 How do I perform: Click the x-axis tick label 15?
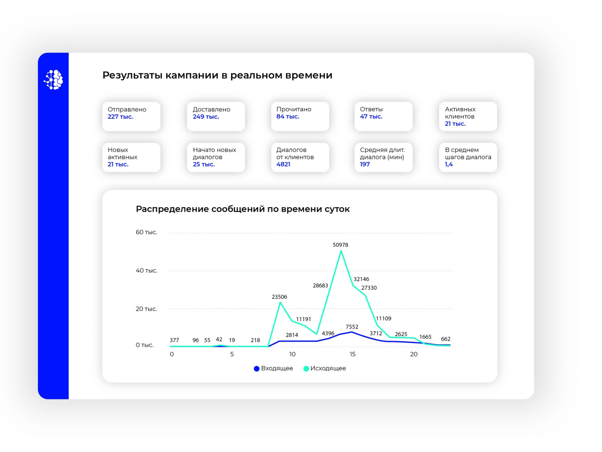353,354
